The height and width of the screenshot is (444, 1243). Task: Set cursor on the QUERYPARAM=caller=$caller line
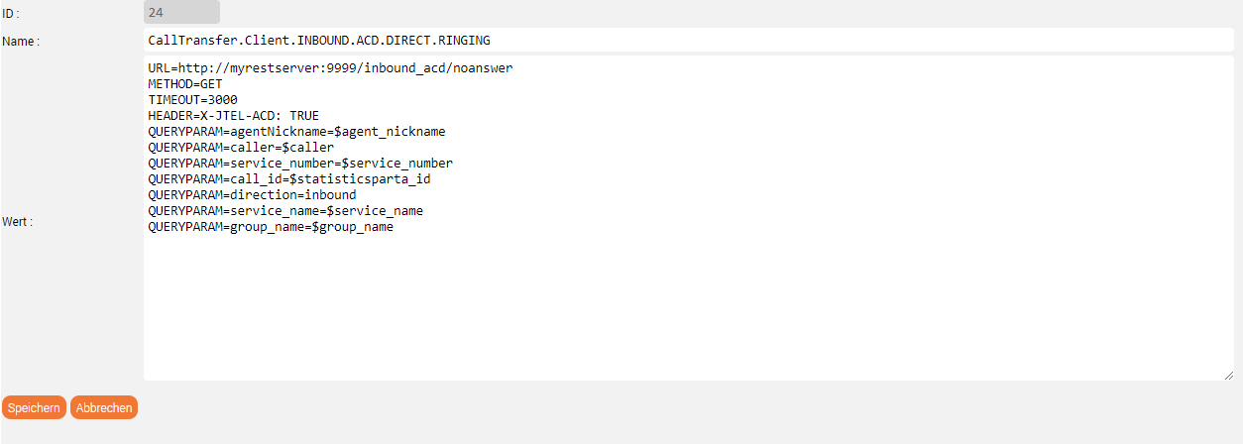coord(241,148)
